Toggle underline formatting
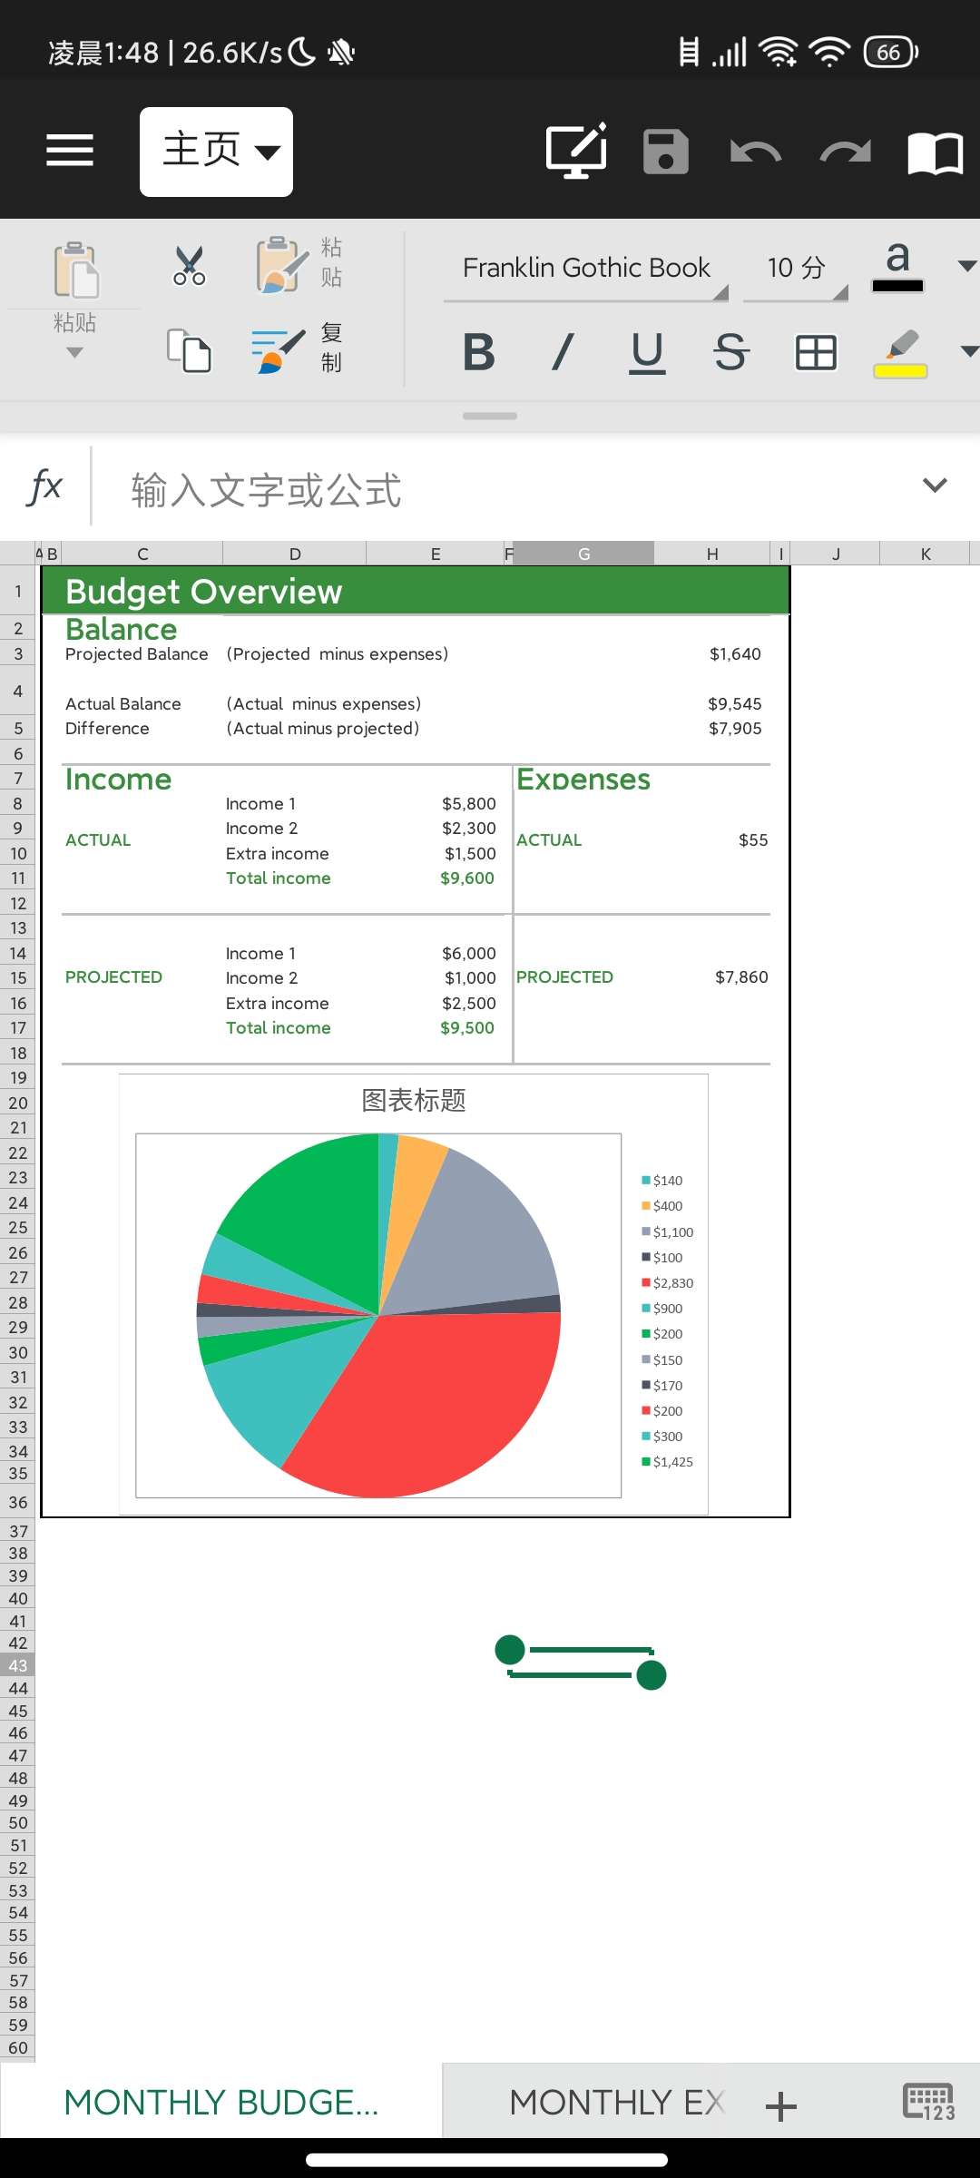 647,353
